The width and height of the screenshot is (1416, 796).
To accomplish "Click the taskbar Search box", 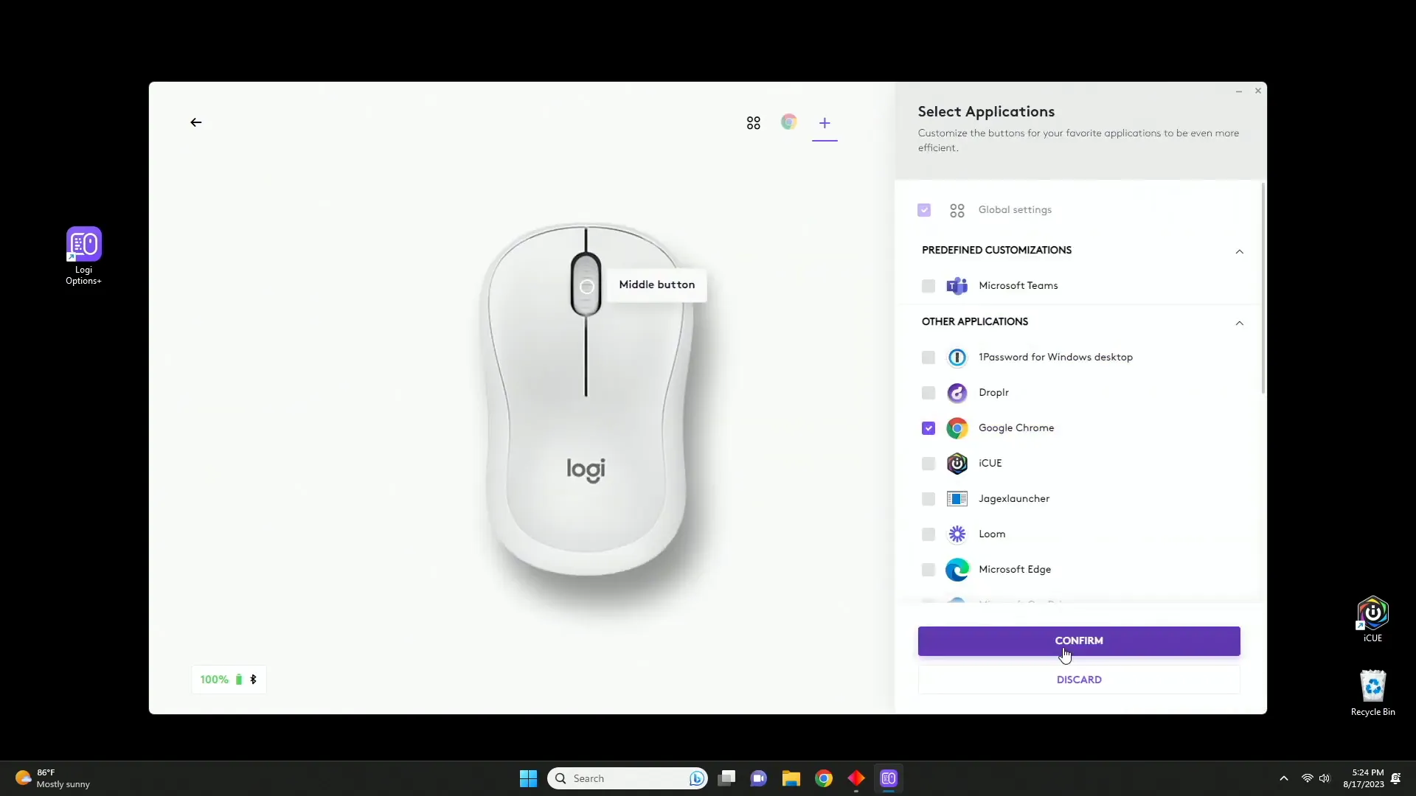I will tap(628, 778).
